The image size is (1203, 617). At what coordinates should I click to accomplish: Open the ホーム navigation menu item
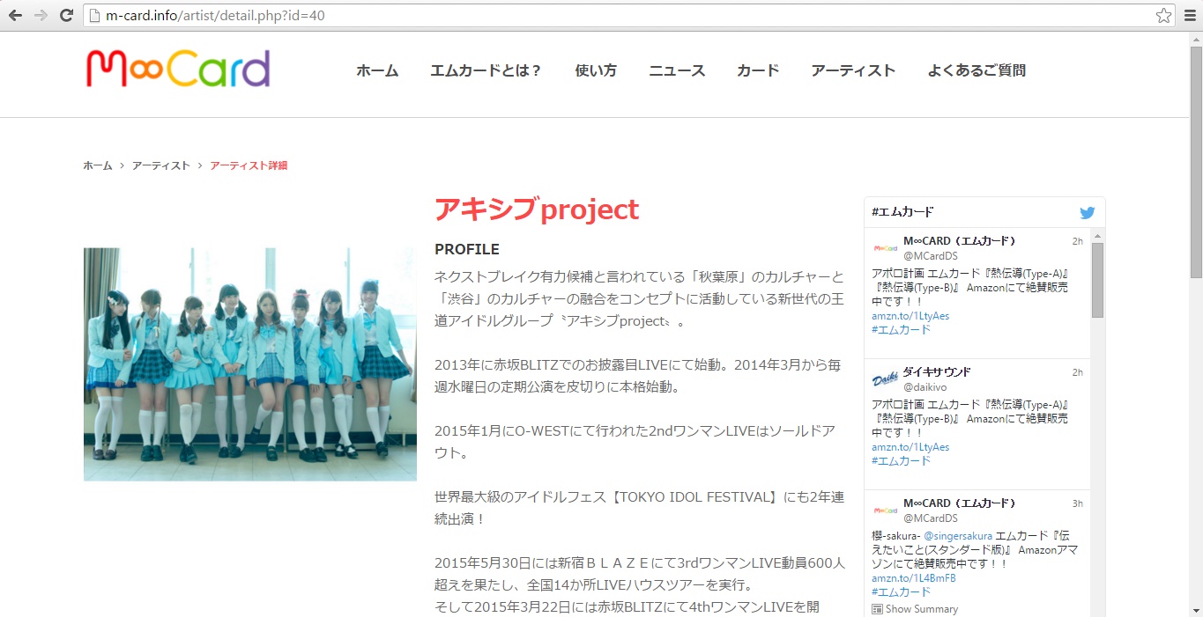[x=377, y=70]
